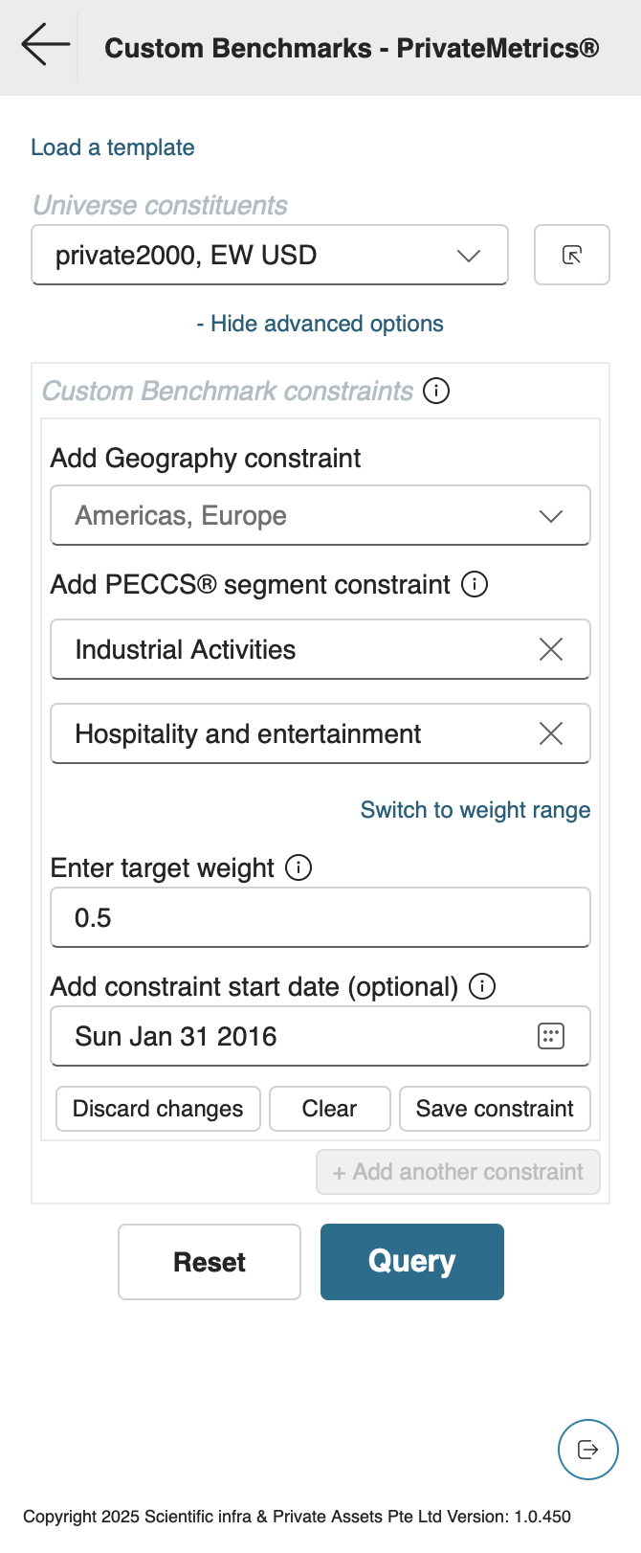Click info icon beside PECCS segment constraint
641x1553 pixels.
point(475,584)
